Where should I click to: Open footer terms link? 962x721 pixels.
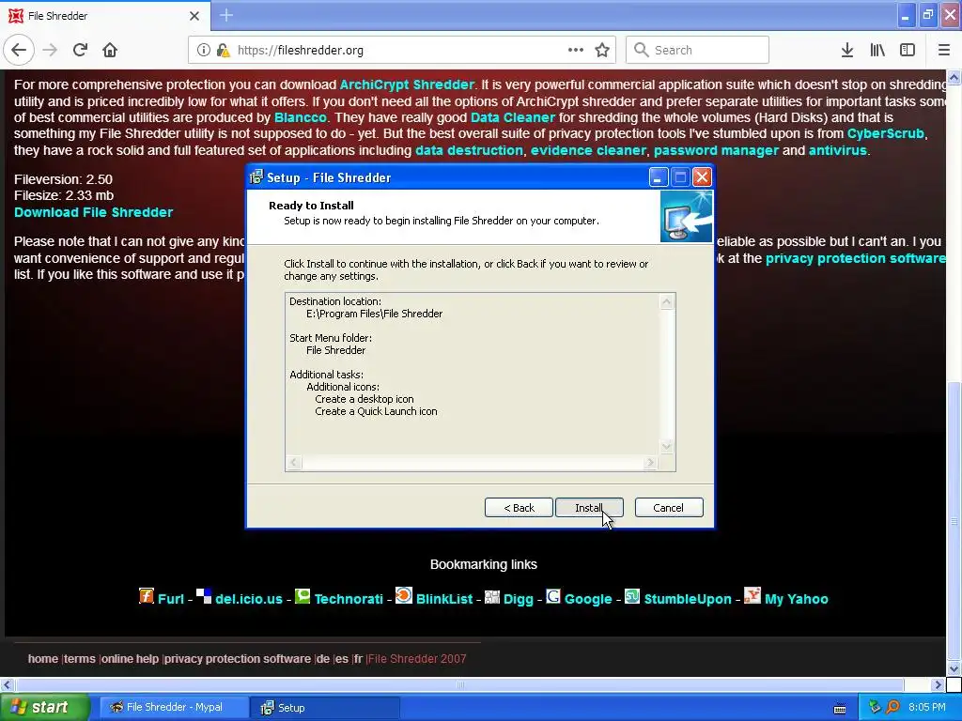coord(80,658)
